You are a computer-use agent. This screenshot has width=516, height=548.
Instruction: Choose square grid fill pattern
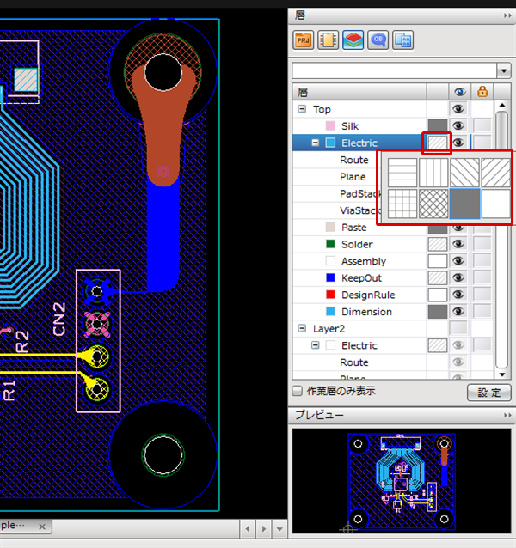click(402, 204)
